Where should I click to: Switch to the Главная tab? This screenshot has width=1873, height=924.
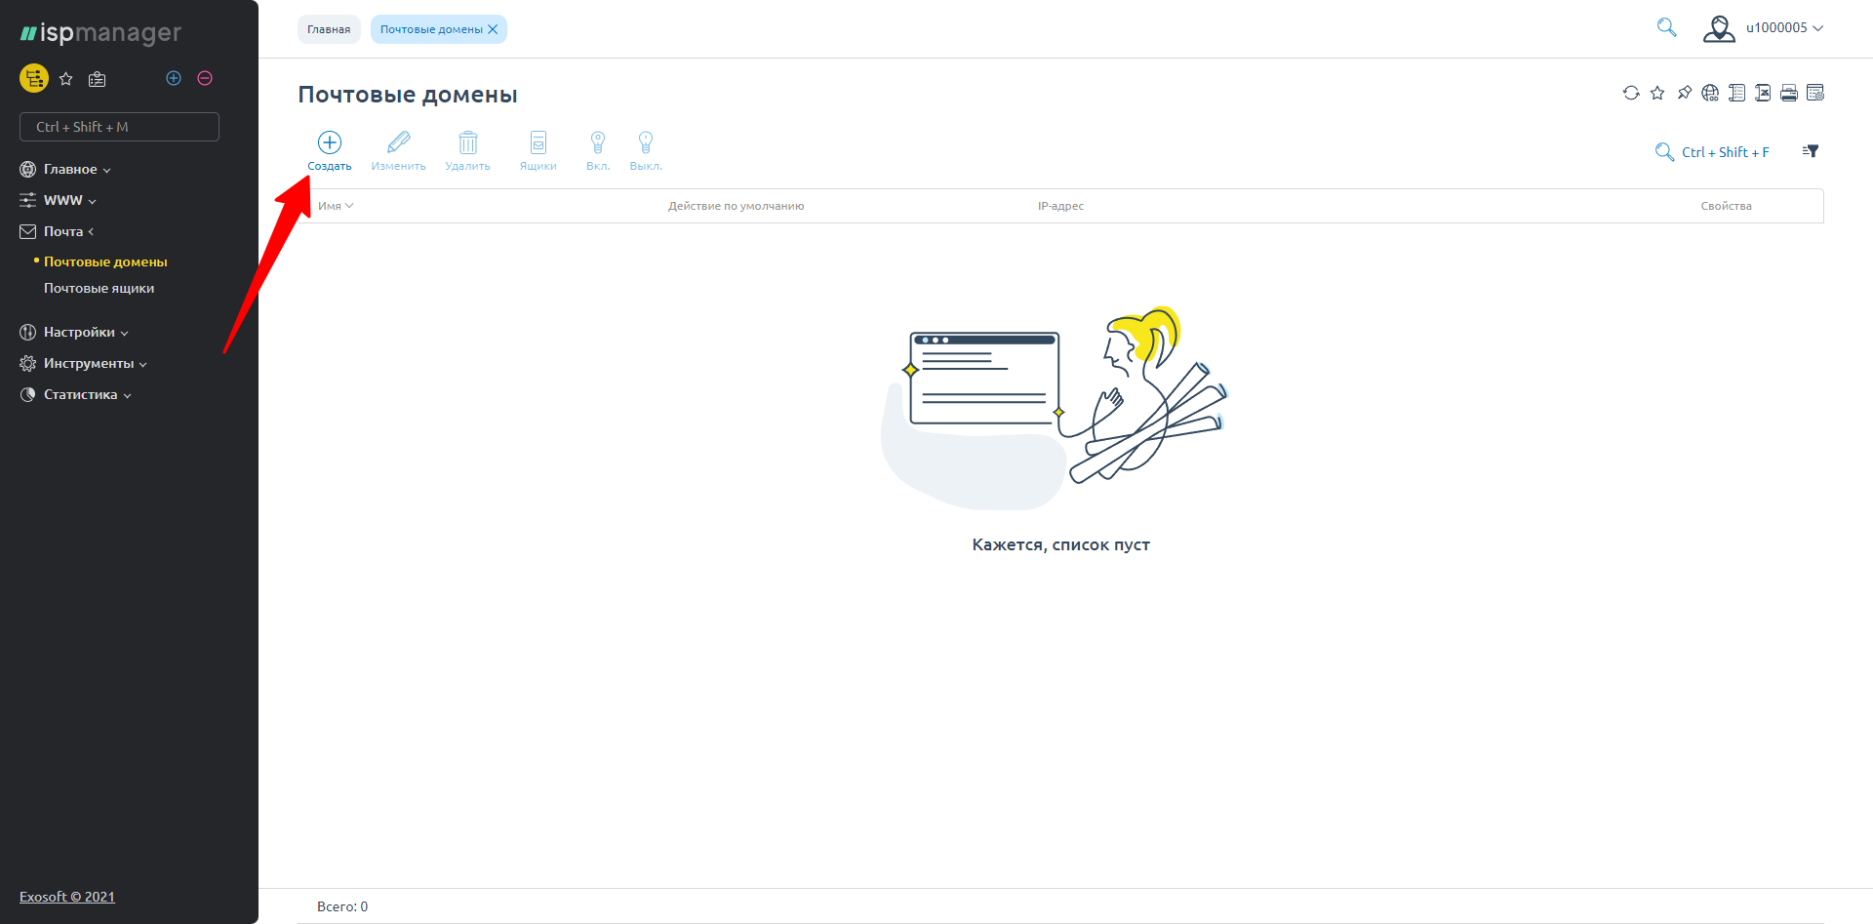(329, 29)
